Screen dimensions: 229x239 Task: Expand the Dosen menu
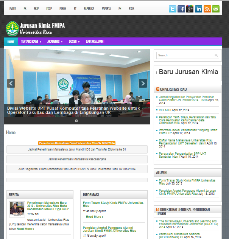point(74,42)
